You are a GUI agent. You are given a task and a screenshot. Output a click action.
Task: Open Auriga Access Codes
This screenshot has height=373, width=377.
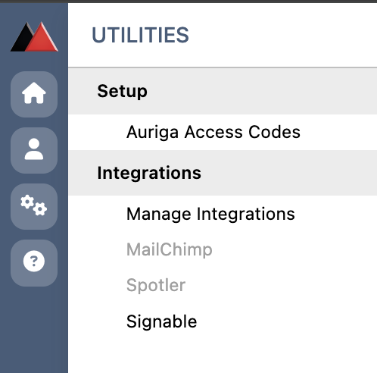[x=213, y=132]
